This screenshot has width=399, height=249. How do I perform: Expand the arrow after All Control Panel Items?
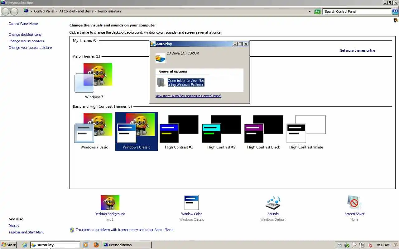point(96,12)
